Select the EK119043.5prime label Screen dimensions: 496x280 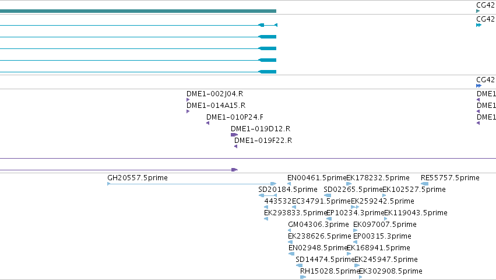pyautogui.click(x=416, y=213)
